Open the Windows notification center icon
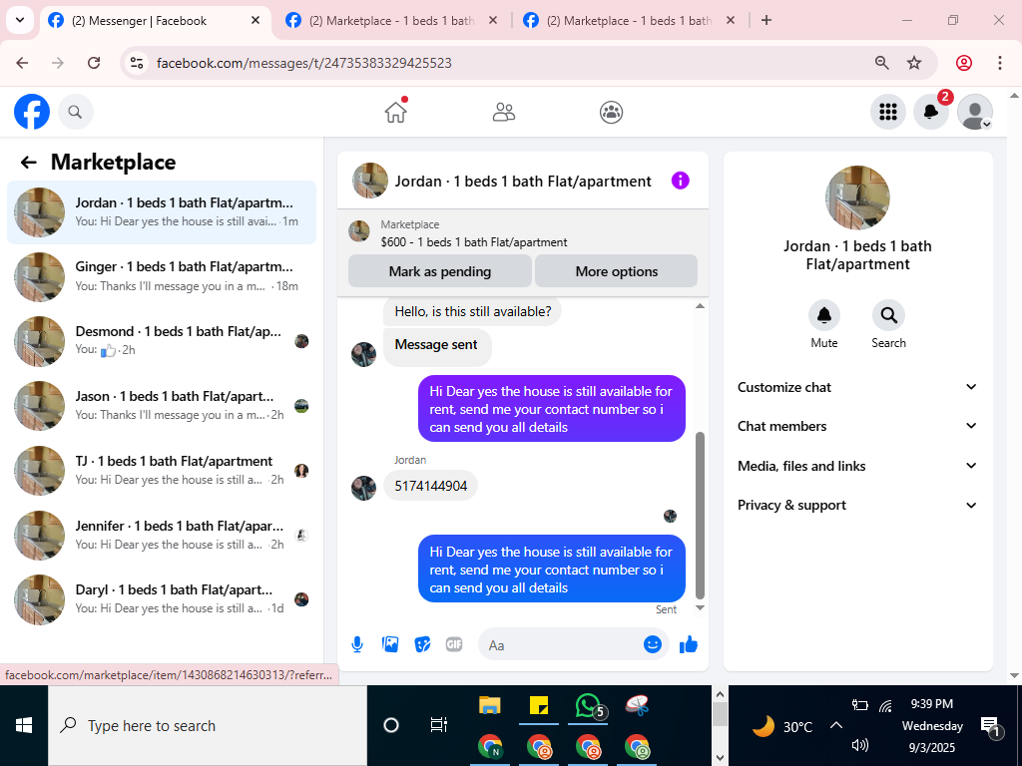 989,726
